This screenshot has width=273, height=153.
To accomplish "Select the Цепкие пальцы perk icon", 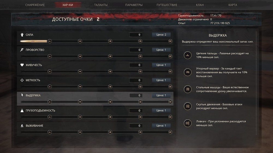I will point(188,55).
